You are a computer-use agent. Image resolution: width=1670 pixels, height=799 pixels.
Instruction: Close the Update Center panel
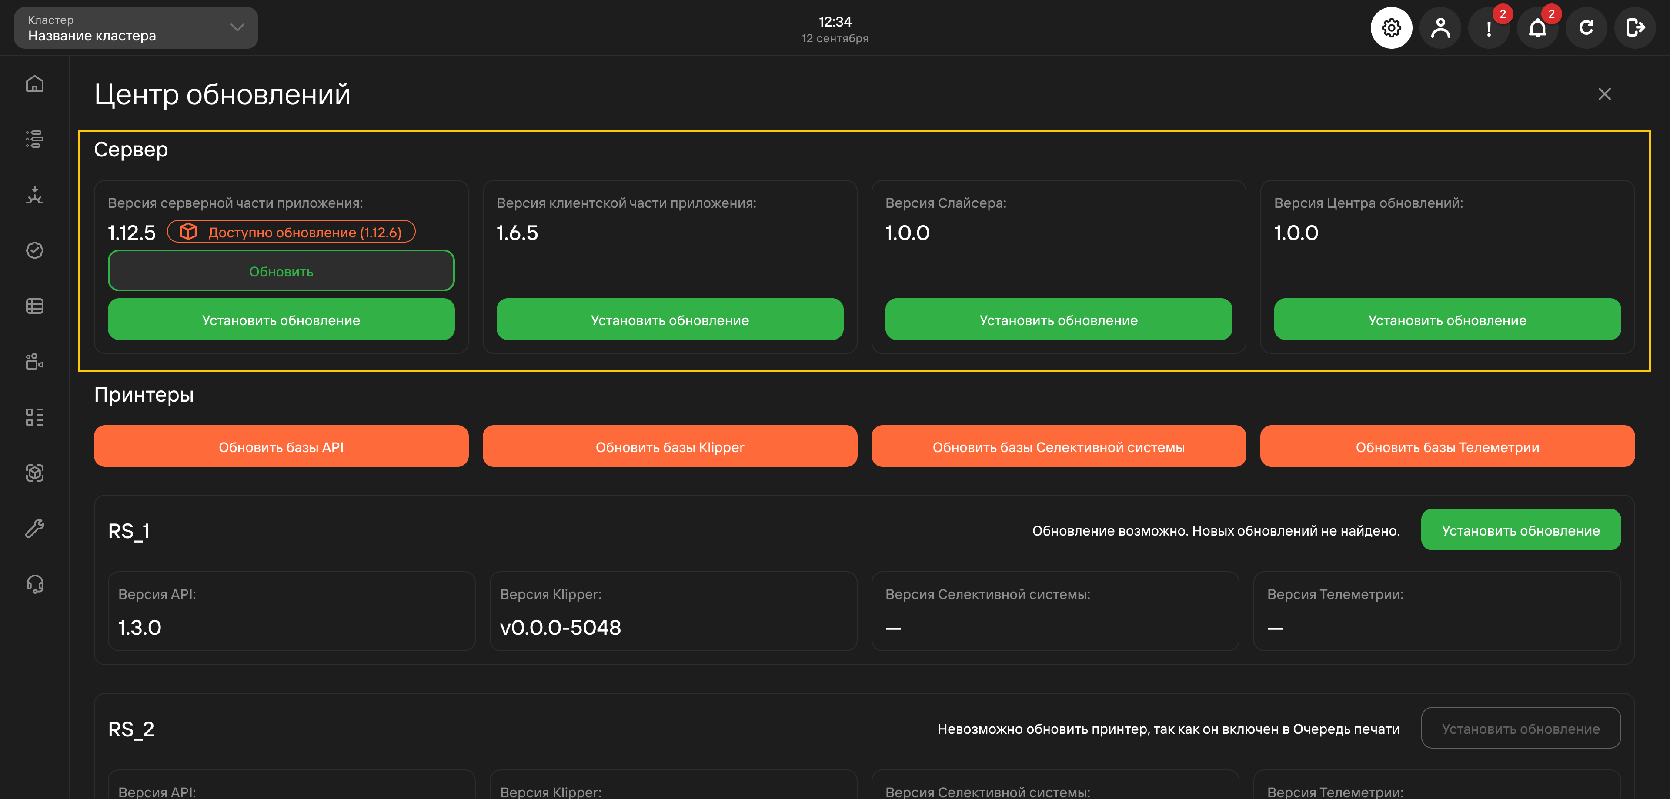pos(1604,95)
